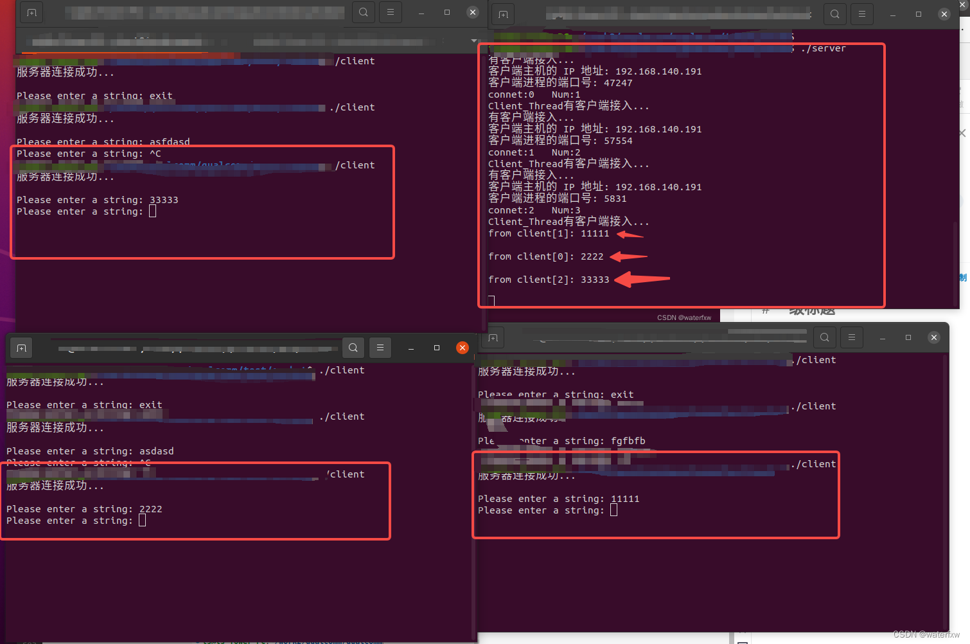
Task: Click 'Please enter a string: asdasd' in bottom-left terminal
Action: tap(90, 451)
